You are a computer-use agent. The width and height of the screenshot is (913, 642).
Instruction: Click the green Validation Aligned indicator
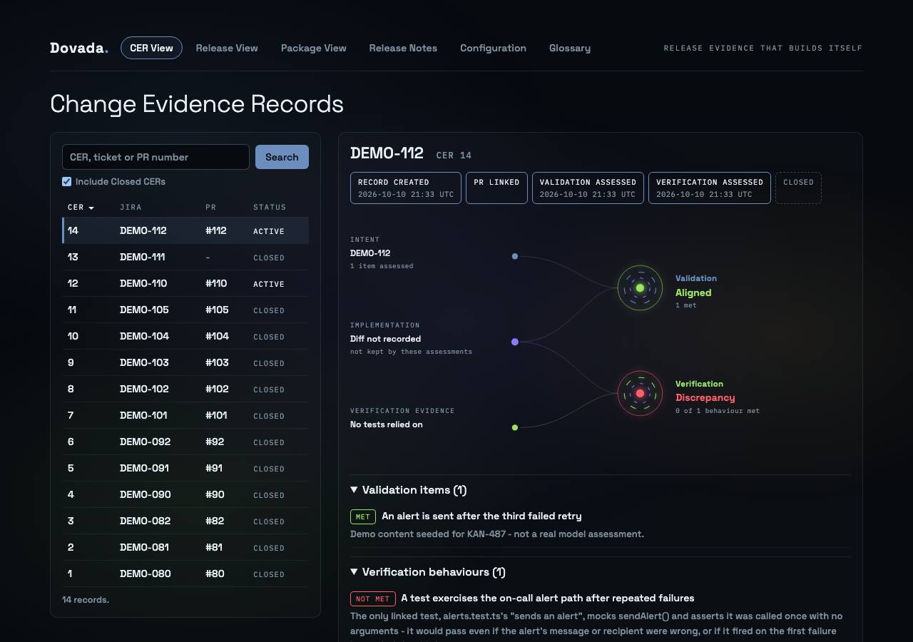640,287
